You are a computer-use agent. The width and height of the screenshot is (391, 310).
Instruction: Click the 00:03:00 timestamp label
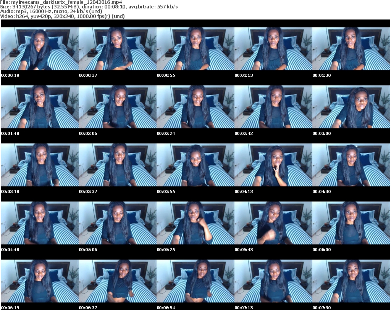pos(322,133)
